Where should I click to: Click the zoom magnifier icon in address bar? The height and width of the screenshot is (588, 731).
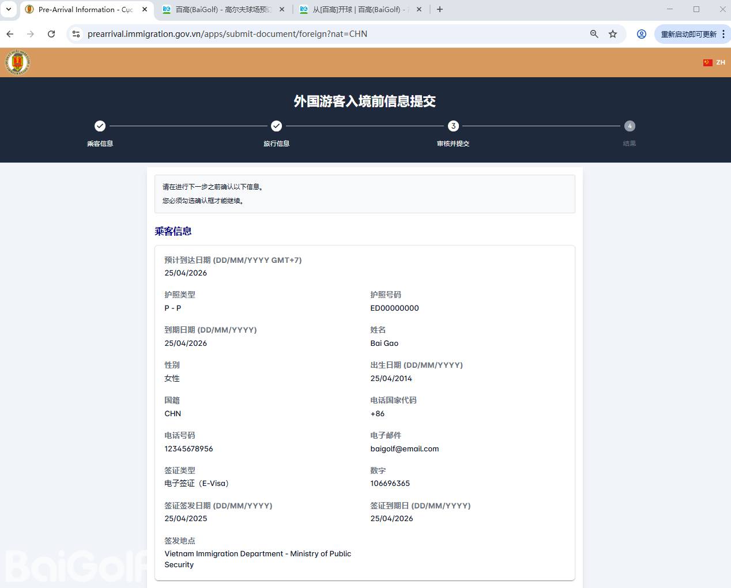click(594, 34)
